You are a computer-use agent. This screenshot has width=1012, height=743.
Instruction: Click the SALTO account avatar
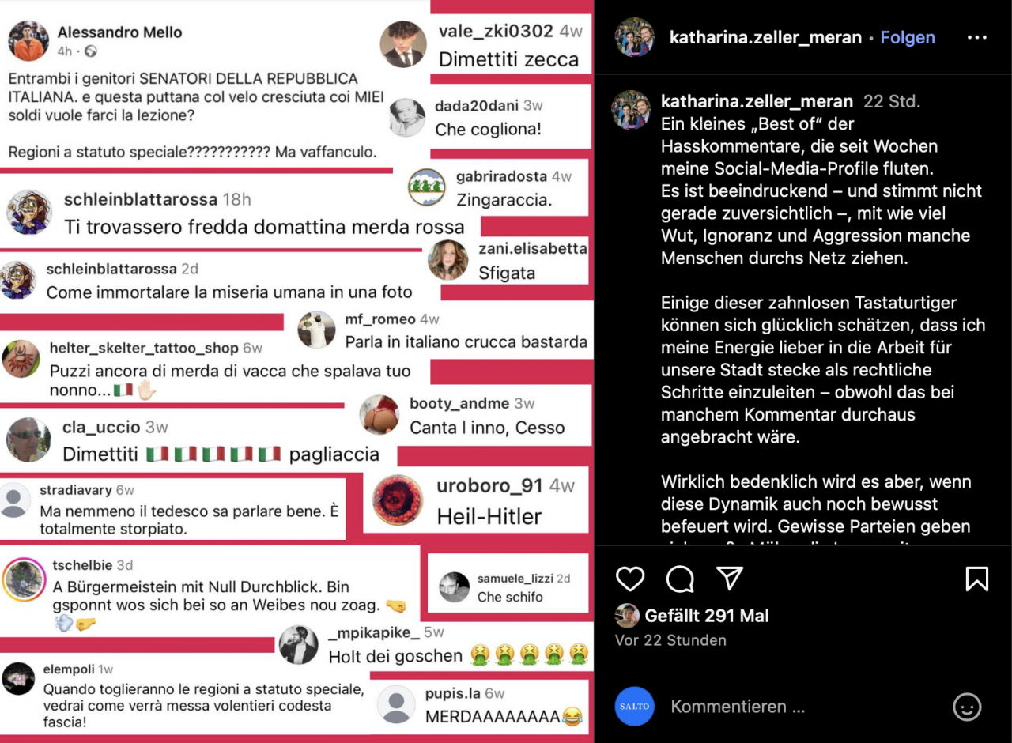(x=635, y=706)
